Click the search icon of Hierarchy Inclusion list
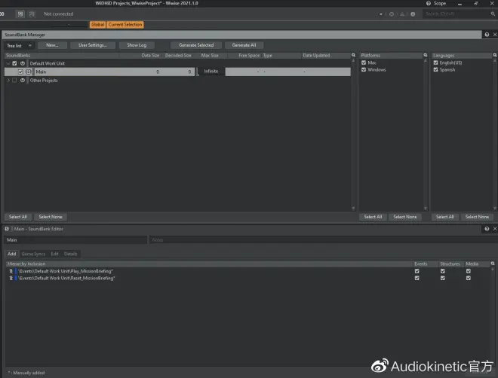Viewport: 498px width, 378px height. 493,264
